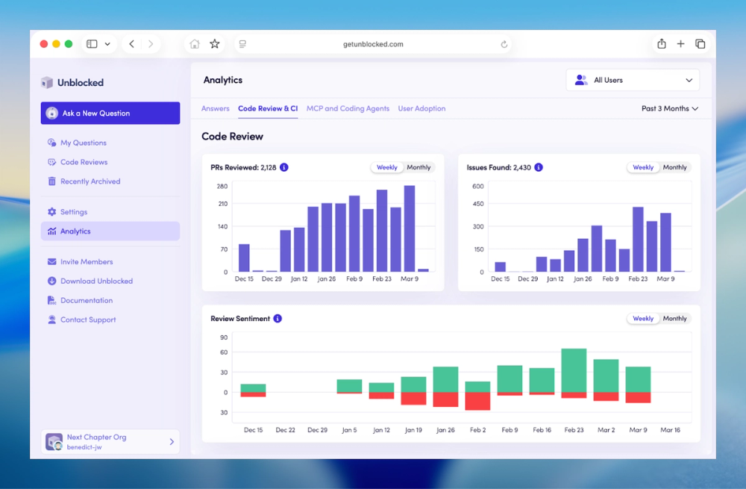Click the Ask a New Question button
The image size is (746, 489).
point(110,113)
